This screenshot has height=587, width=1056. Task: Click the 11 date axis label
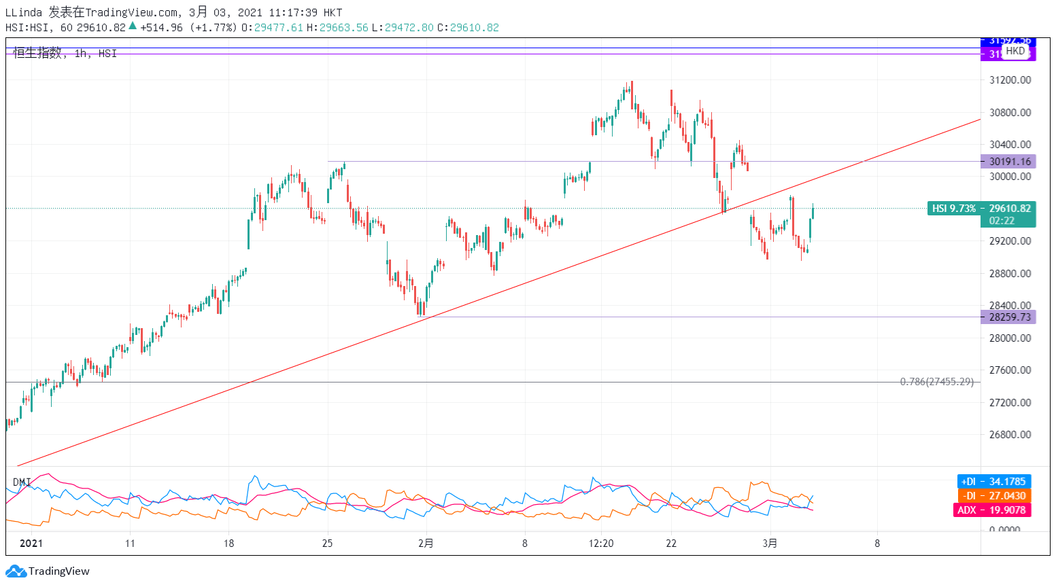click(130, 544)
